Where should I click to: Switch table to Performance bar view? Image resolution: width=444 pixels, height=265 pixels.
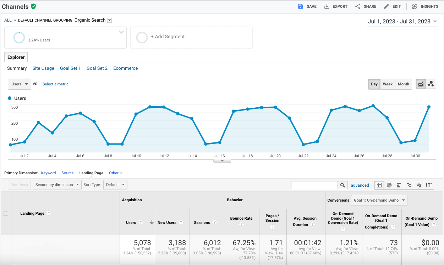point(399,185)
